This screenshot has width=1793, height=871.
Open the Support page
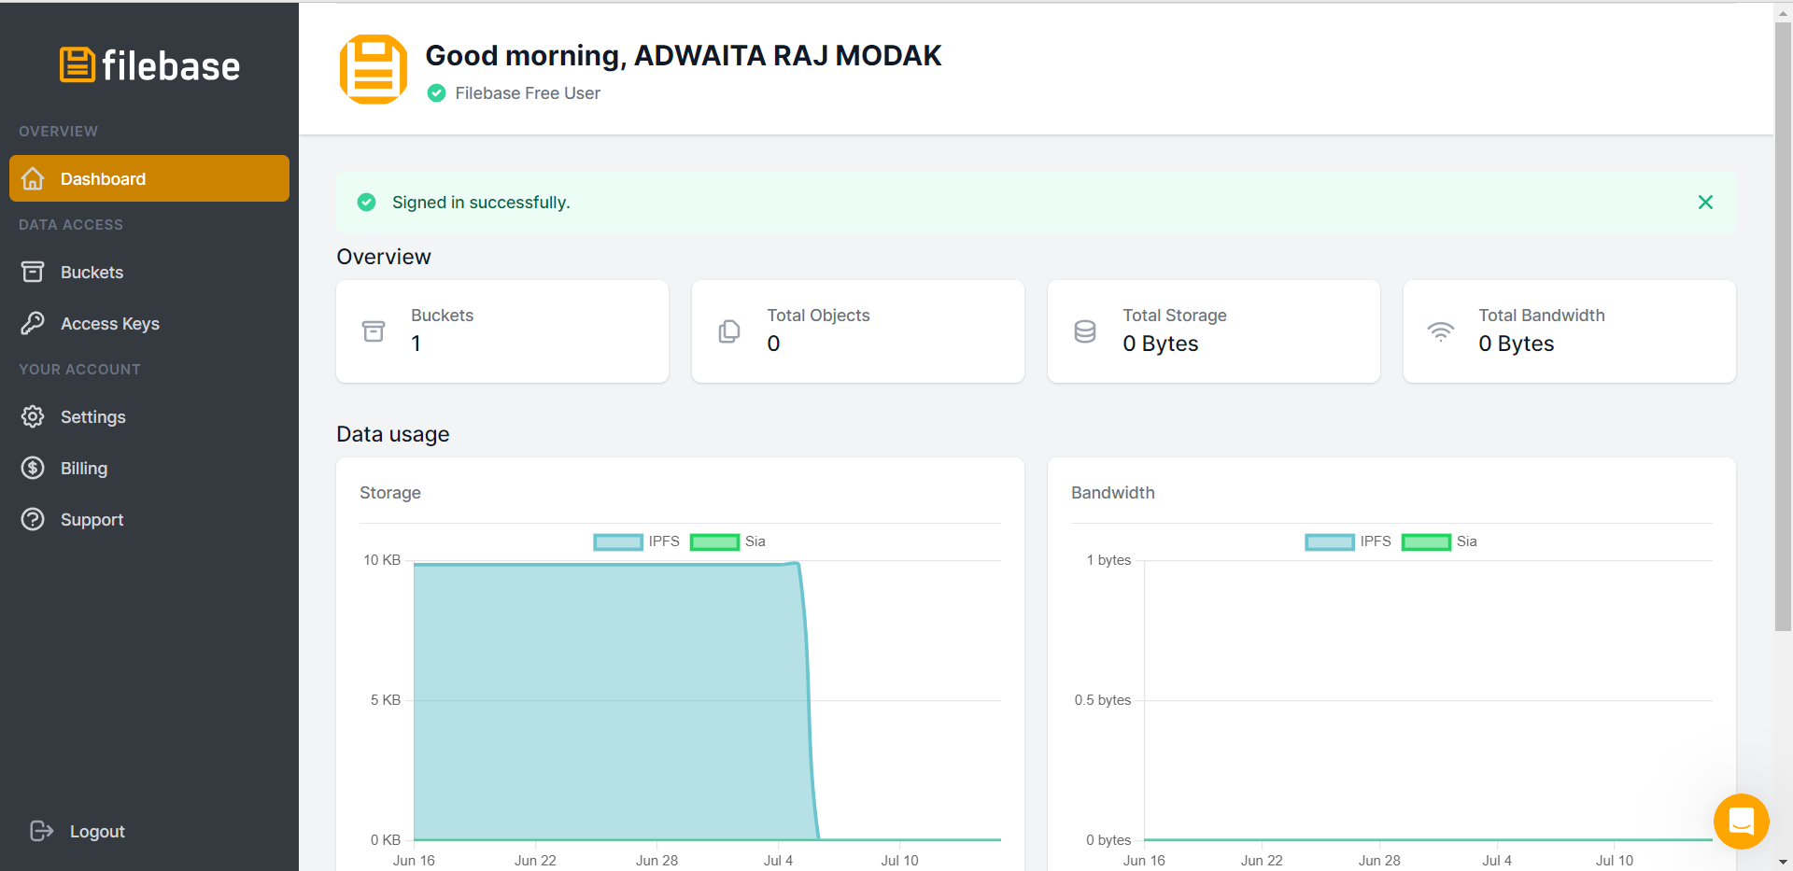tap(149, 519)
